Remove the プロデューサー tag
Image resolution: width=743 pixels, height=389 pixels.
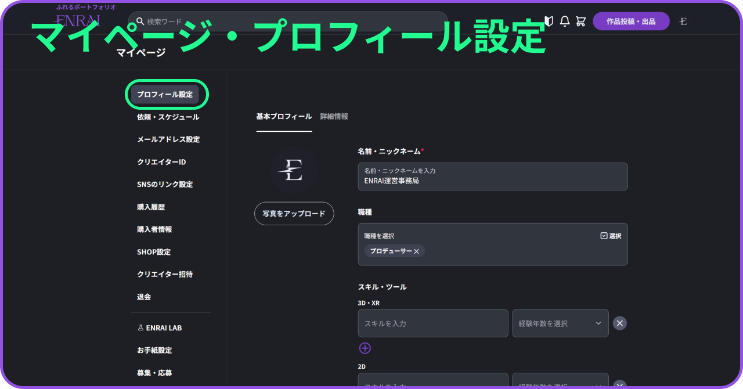[x=416, y=251]
